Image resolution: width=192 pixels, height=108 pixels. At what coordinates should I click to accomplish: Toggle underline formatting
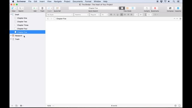pos(118,15)
